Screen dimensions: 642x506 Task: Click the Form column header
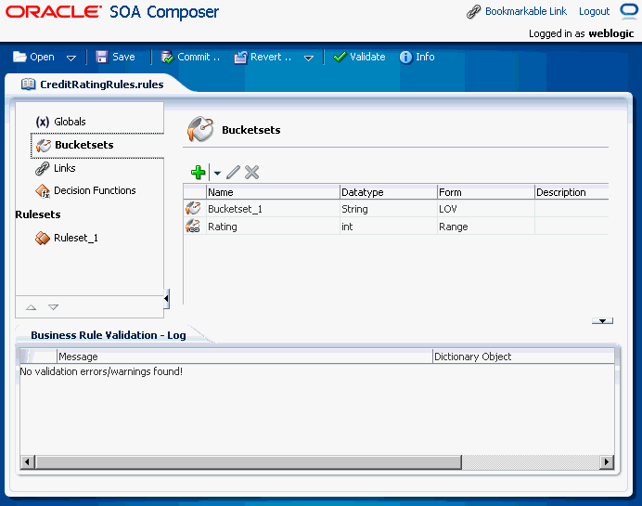486,192
